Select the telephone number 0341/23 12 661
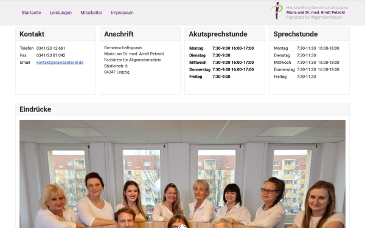This screenshot has height=228, width=365. tap(50, 49)
